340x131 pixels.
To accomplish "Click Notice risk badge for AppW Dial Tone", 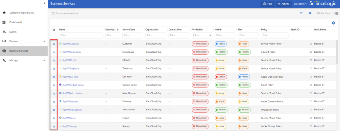I will 244,77.
